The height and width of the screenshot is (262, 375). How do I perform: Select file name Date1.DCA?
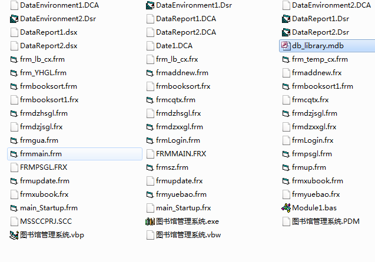[x=174, y=46]
